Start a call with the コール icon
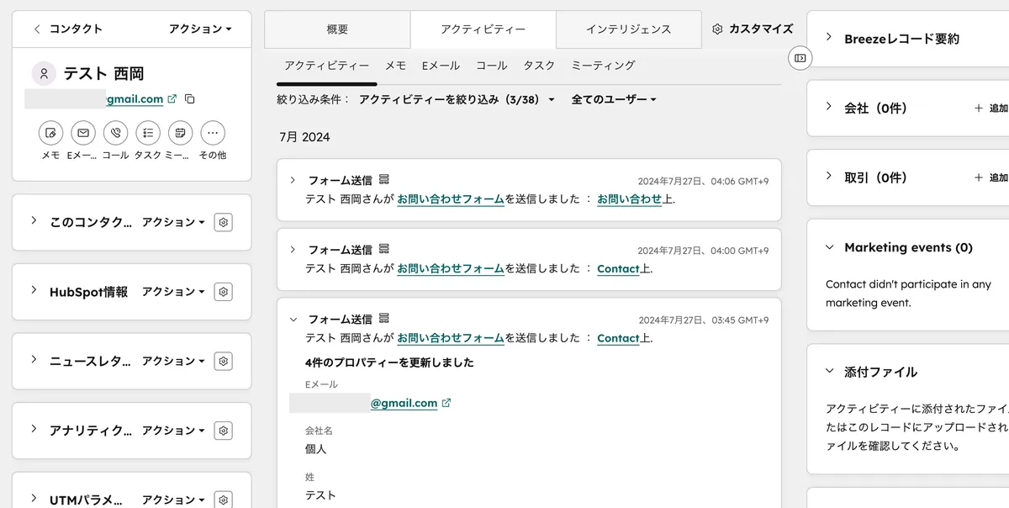Screen dimensions: 1009x508 (x=115, y=133)
